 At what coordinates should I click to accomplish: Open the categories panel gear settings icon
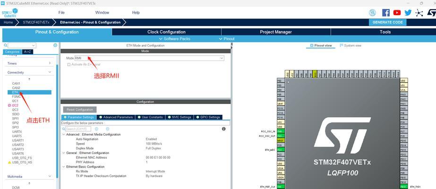pos(55,45)
